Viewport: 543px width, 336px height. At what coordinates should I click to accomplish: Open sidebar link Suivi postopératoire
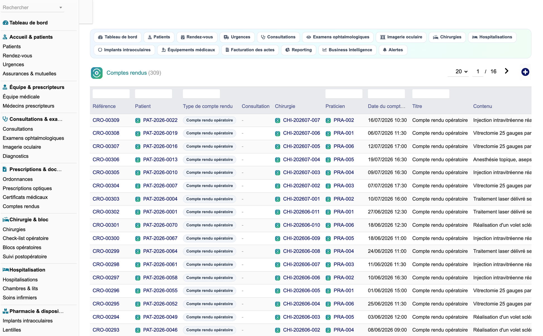(x=25, y=256)
